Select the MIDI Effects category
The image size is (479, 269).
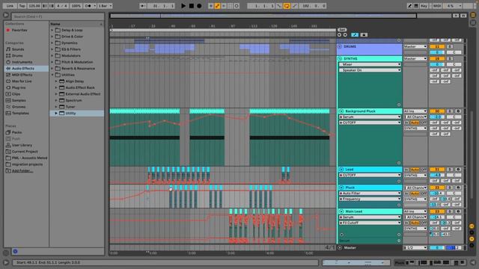point(22,75)
